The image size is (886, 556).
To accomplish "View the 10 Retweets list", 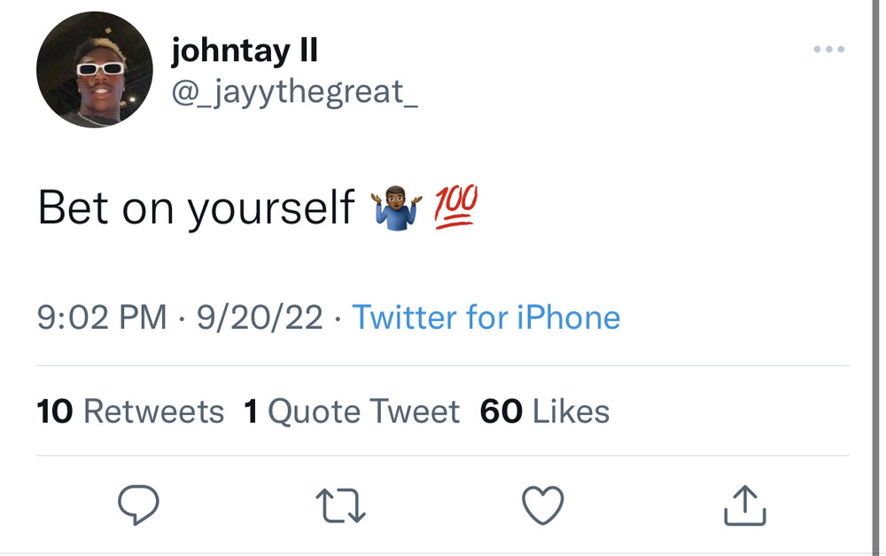I will click(130, 411).
